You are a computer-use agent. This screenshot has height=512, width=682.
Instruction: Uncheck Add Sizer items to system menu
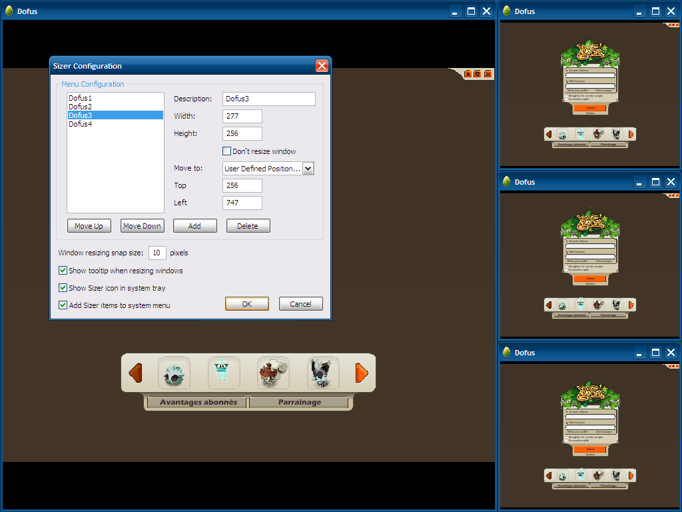click(63, 305)
